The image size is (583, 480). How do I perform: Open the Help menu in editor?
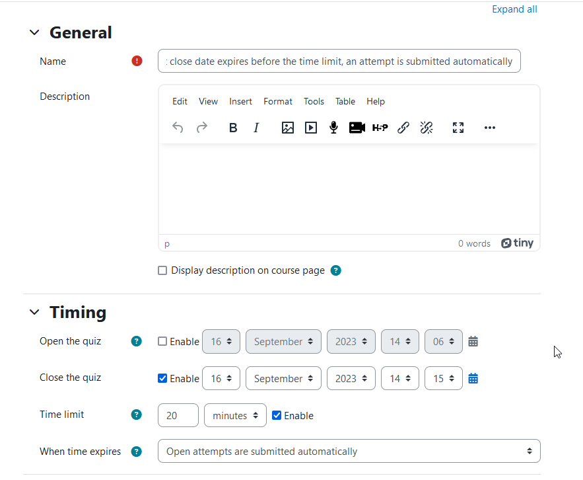(376, 101)
